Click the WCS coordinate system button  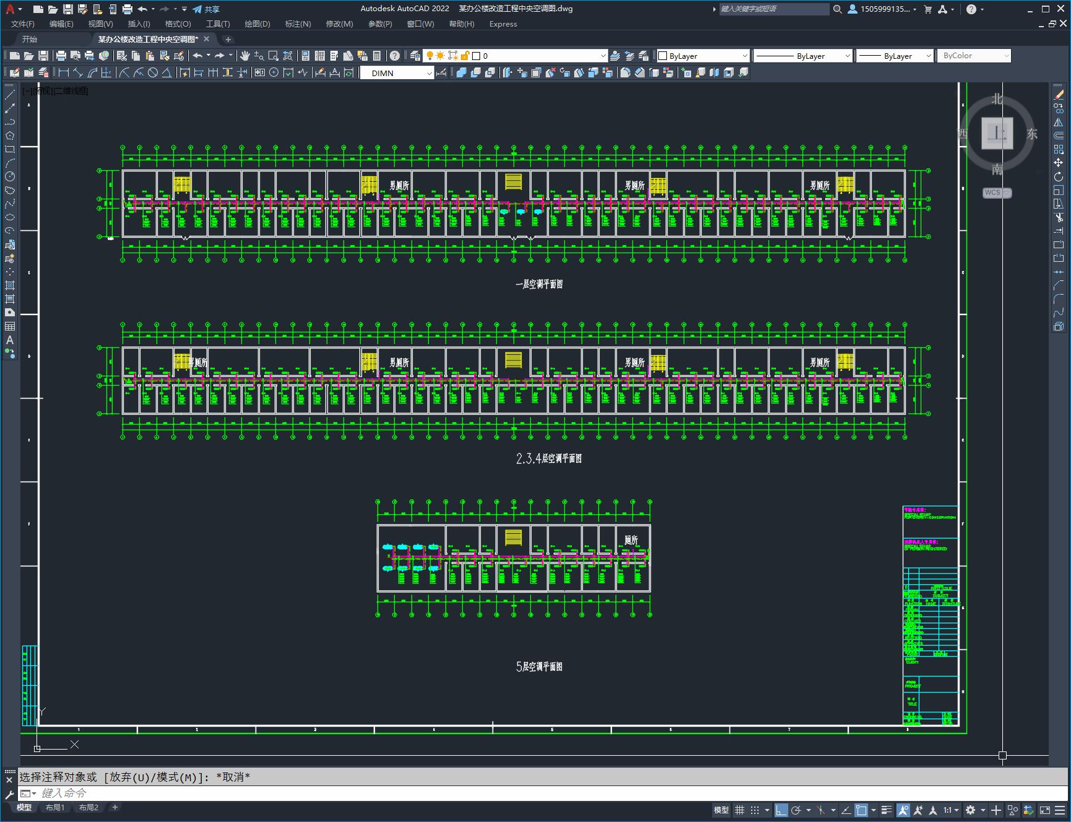(x=997, y=193)
